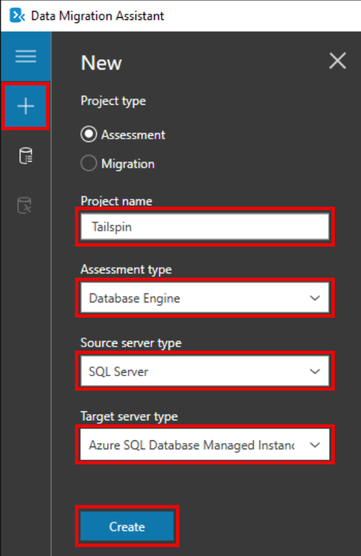The width and height of the screenshot is (361, 556).
Task: Open the migrations database icon in sidebar
Action: pos(25,205)
